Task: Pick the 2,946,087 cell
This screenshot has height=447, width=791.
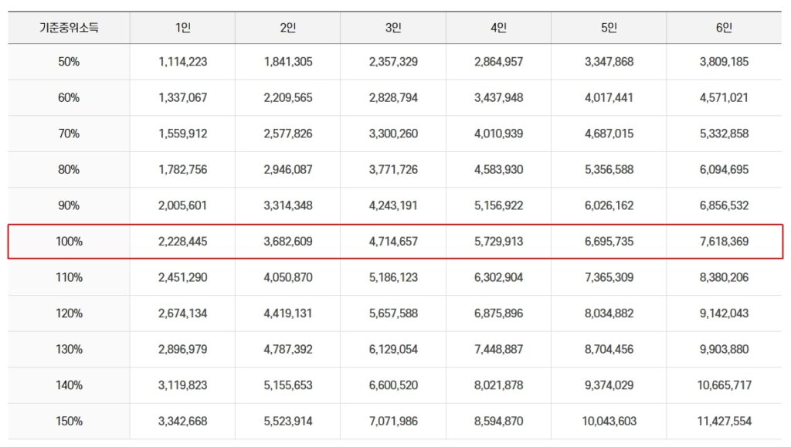Action: 288,169
